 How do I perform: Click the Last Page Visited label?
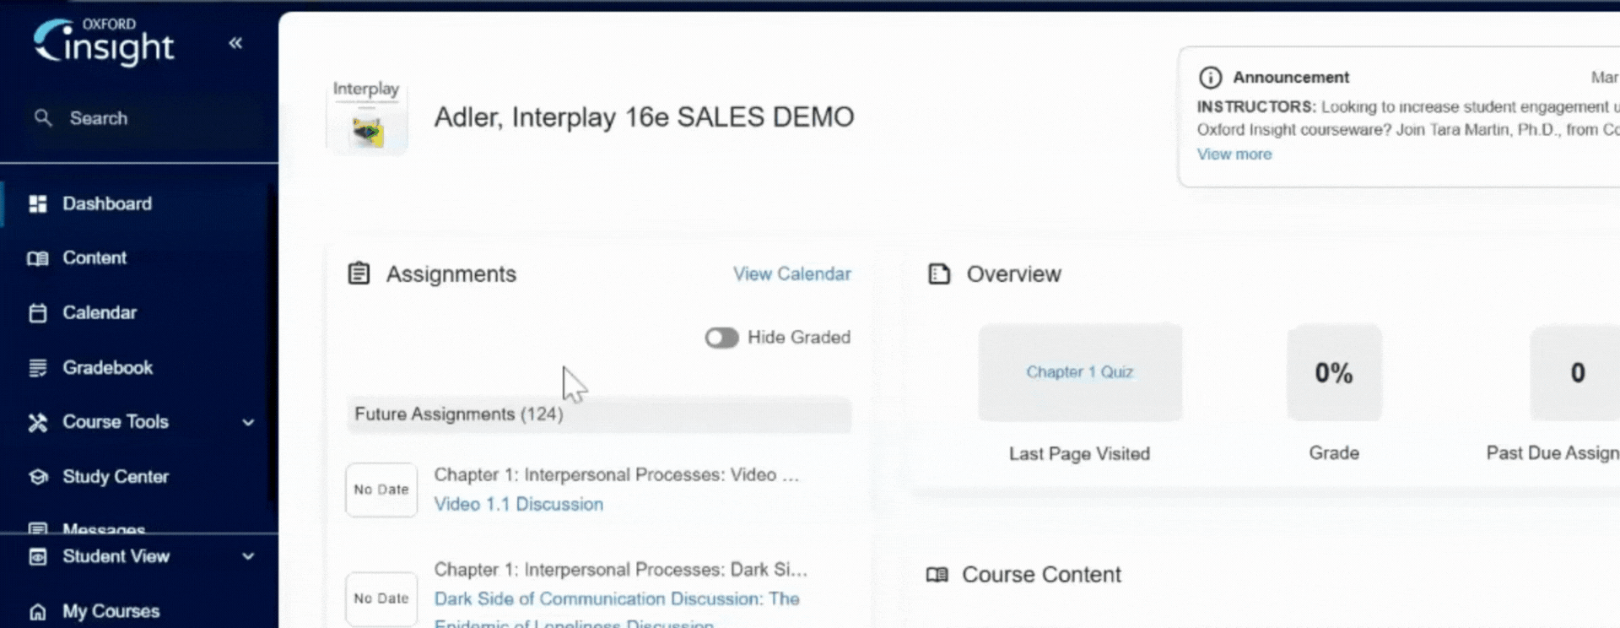[1079, 454]
